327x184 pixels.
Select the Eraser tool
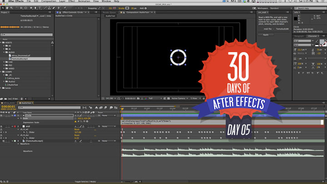[x=54, y=8]
